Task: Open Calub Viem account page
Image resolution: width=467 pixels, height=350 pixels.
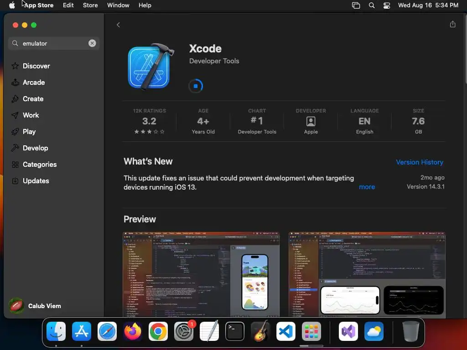Action: click(x=35, y=306)
